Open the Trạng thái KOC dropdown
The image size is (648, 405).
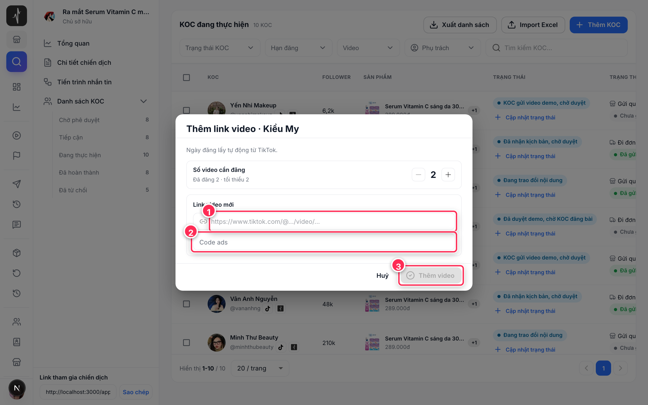220,48
